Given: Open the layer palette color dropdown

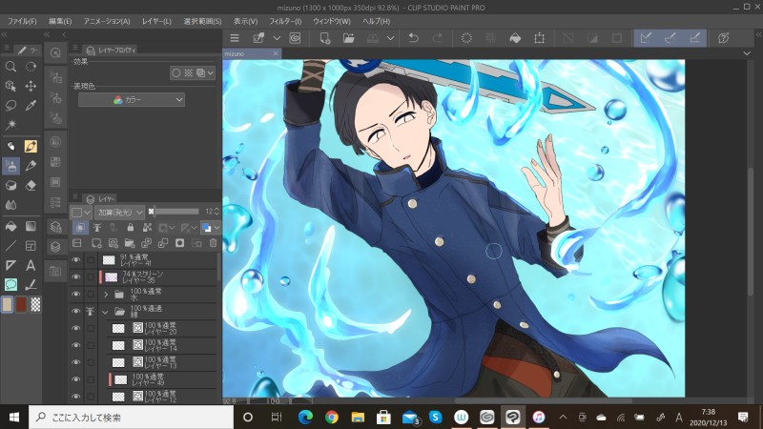Looking at the screenshot, I should (80, 212).
